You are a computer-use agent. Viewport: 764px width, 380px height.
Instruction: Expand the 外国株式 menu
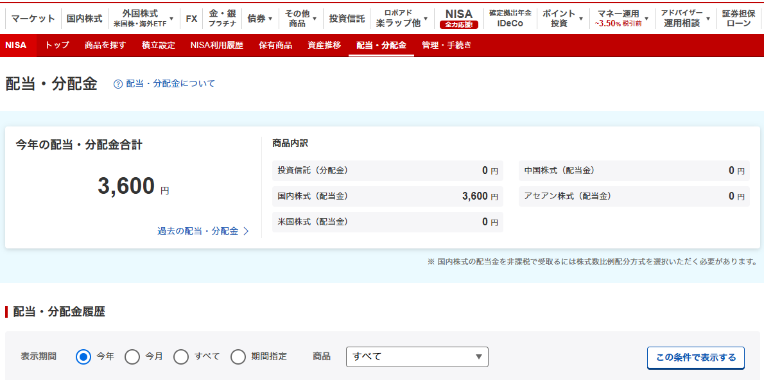[x=144, y=19]
